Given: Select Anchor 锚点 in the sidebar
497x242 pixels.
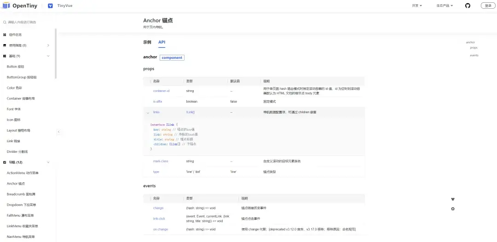Looking at the screenshot, I should tap(16, 184).
